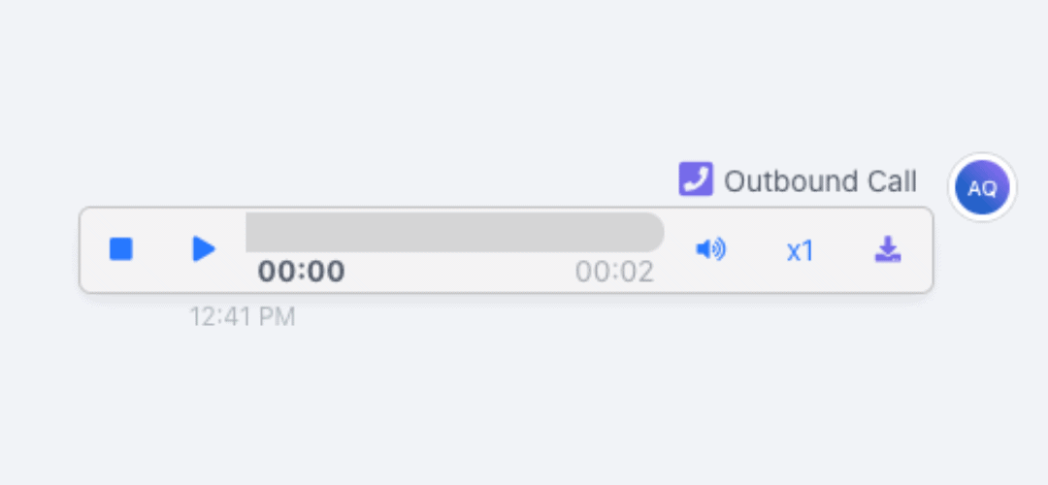Play the outbound call recording

(204, 249)
